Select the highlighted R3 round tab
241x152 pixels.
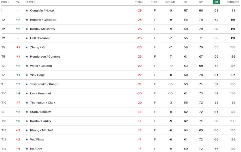coord(216,2)
